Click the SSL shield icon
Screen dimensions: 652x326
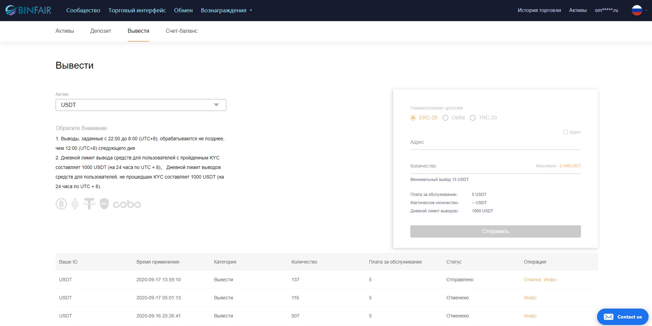click(x=104, y=204)
